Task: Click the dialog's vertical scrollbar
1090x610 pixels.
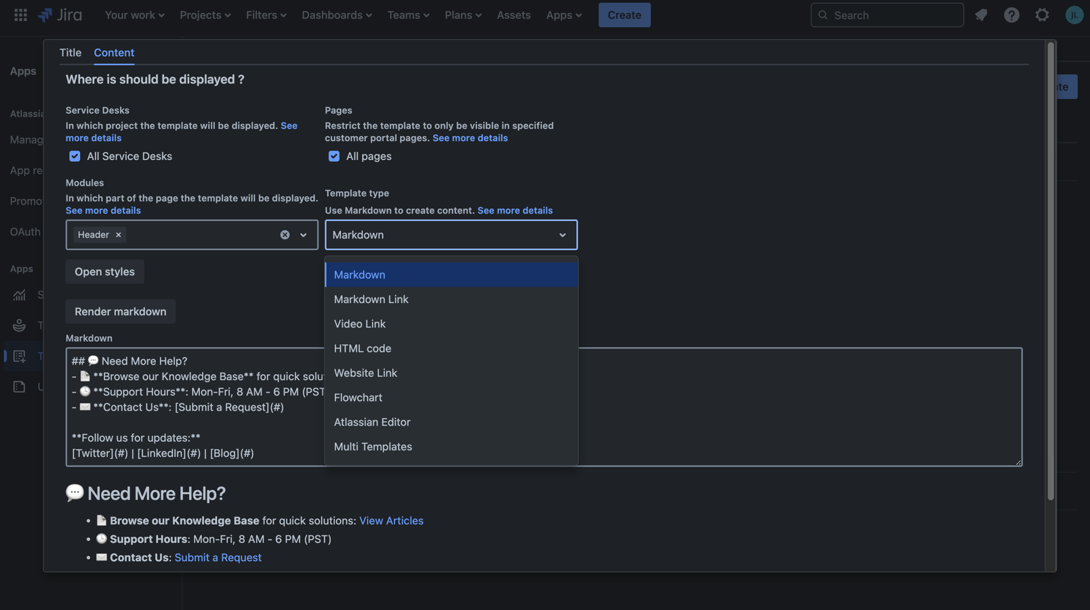Action: (1051, 271)
